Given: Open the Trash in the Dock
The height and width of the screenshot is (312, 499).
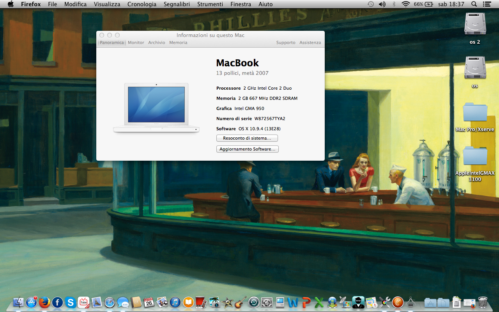Looking at the screenshot, I should tap(483, 302).
